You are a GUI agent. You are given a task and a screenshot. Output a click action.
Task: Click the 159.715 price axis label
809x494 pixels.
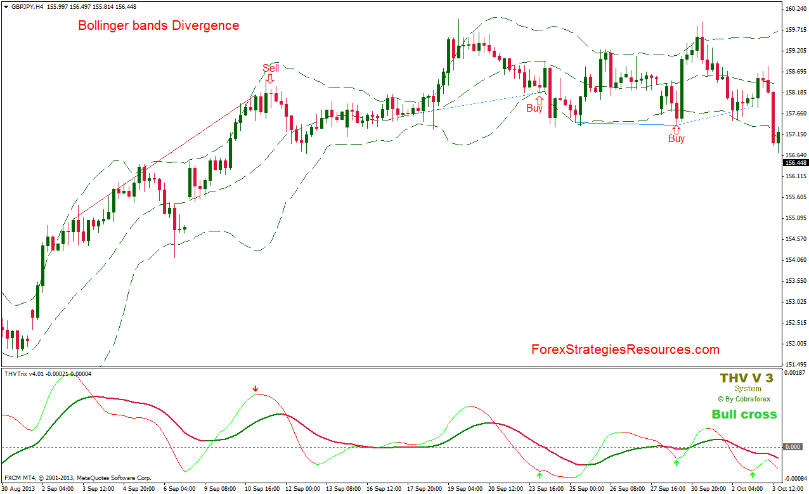pos(795,30)
